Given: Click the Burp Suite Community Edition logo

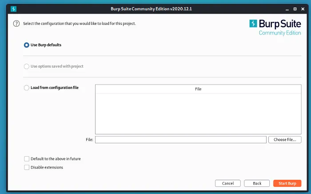Looking at the screenshot, I should point(275,28).
